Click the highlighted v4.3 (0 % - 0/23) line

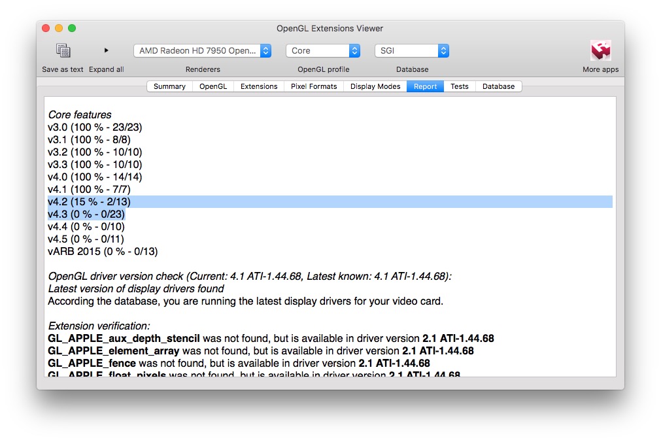86,214
